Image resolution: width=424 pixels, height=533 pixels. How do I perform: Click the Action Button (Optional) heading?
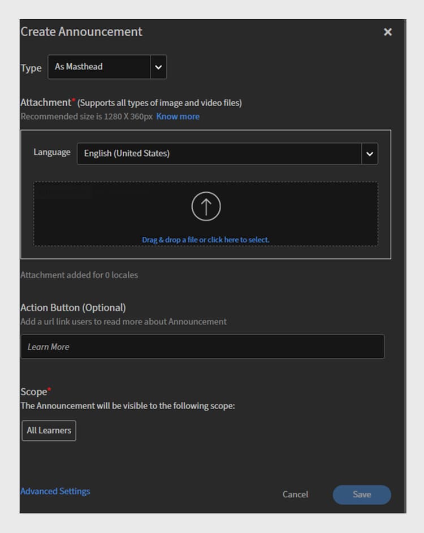[x=73, y=307]
